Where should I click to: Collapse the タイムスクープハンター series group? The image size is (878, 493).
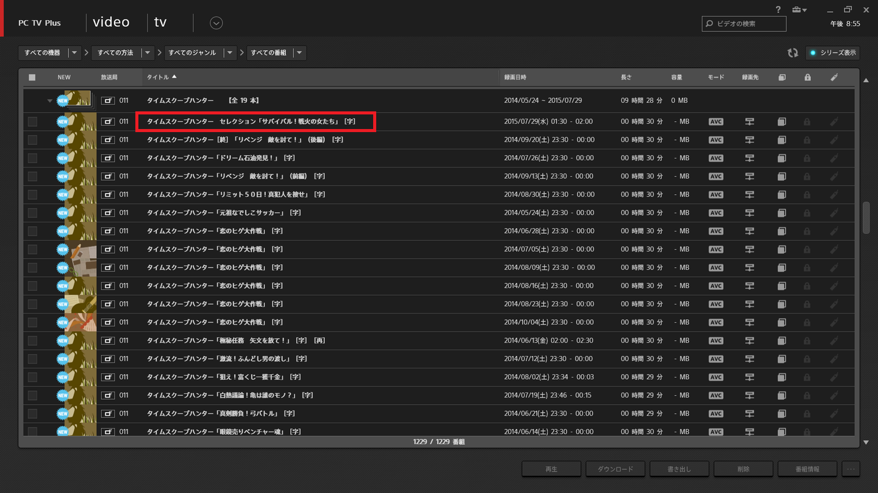coord(50,101)
